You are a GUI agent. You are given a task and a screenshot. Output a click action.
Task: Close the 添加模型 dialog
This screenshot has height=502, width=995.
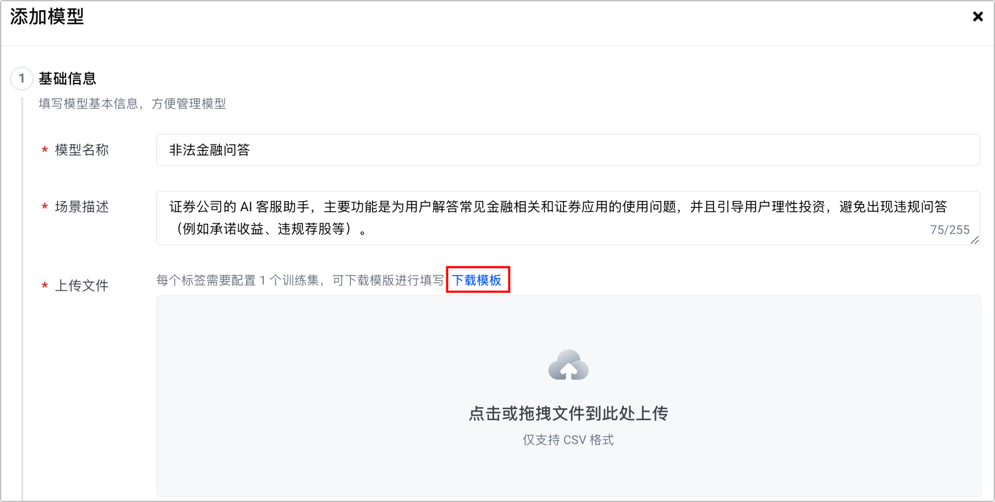[978, 16]
